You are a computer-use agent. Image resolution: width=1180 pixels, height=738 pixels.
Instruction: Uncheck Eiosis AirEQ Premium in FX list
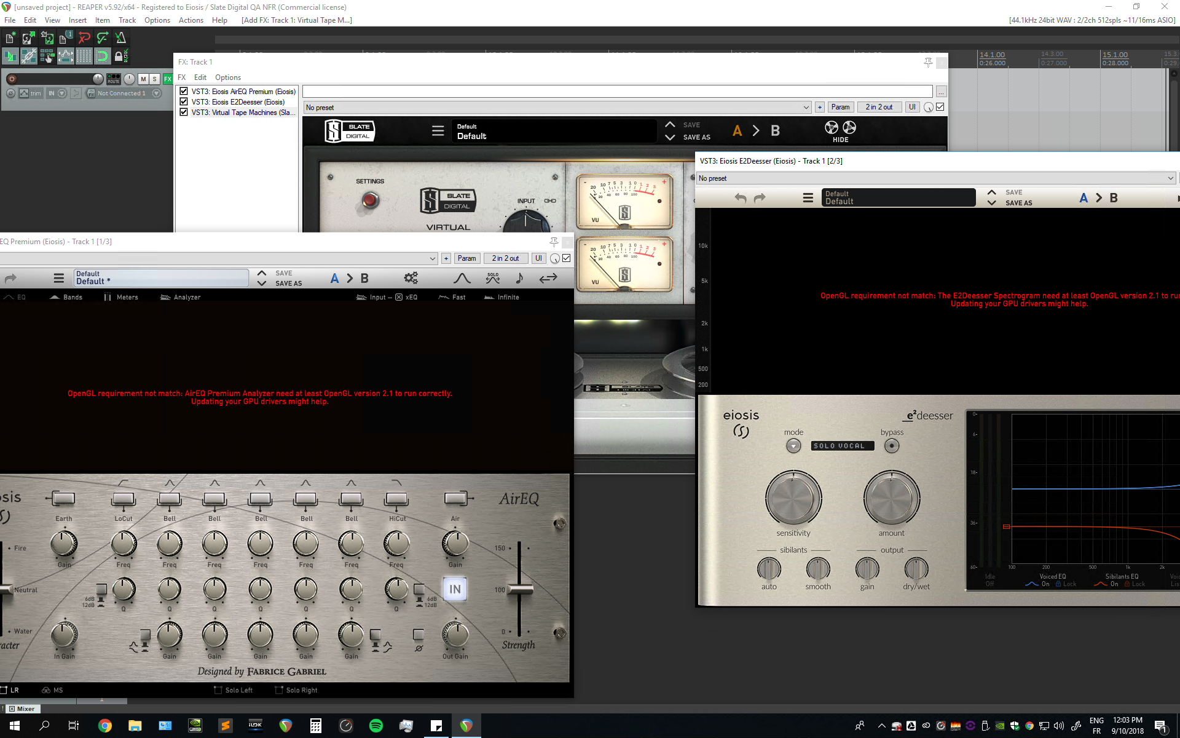coord(184,91)
